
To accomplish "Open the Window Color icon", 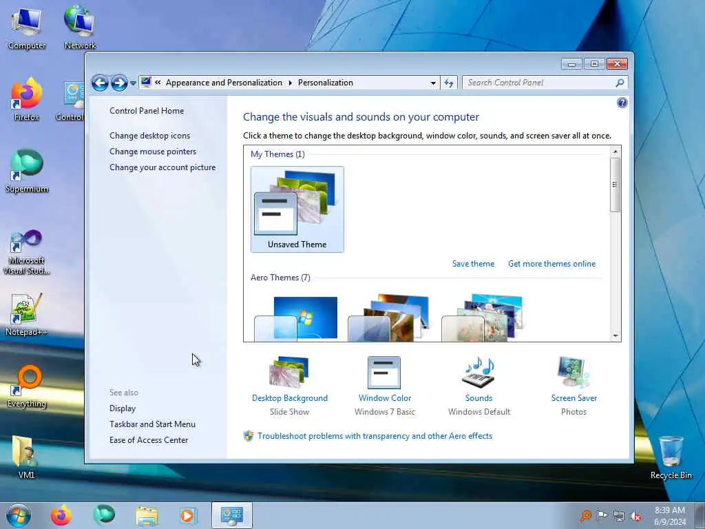I will coord(384,372).
